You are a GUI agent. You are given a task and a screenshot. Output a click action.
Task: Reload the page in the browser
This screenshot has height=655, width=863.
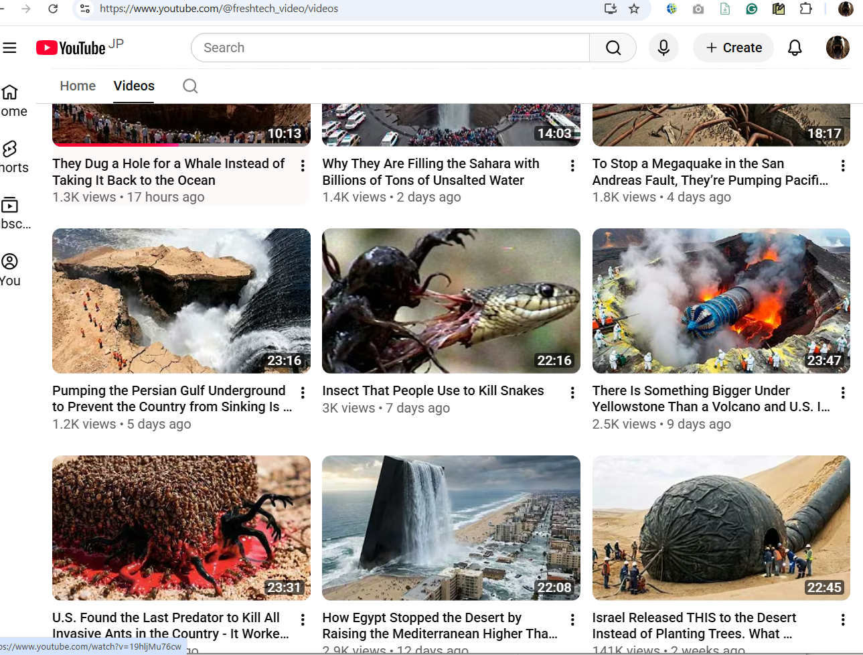click(x=53, y=9)
